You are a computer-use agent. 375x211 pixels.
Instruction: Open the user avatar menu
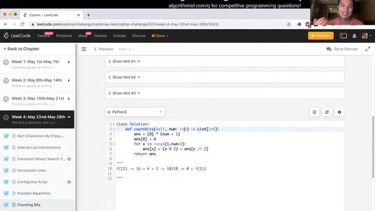(366, 36)
